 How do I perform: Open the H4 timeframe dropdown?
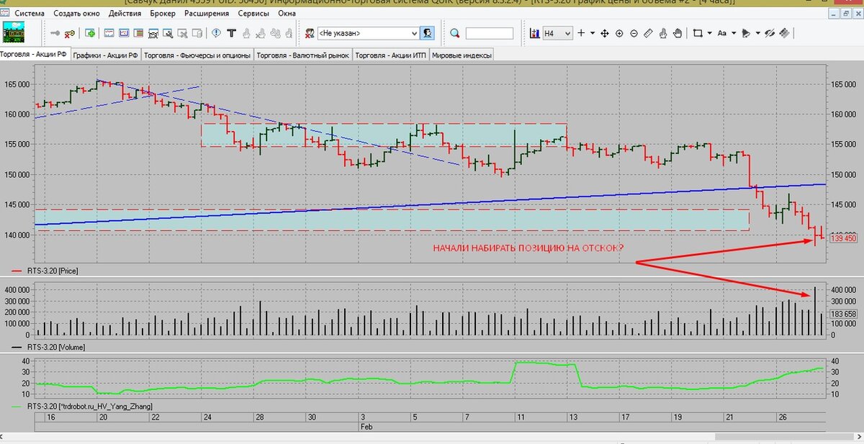[567, 33]
